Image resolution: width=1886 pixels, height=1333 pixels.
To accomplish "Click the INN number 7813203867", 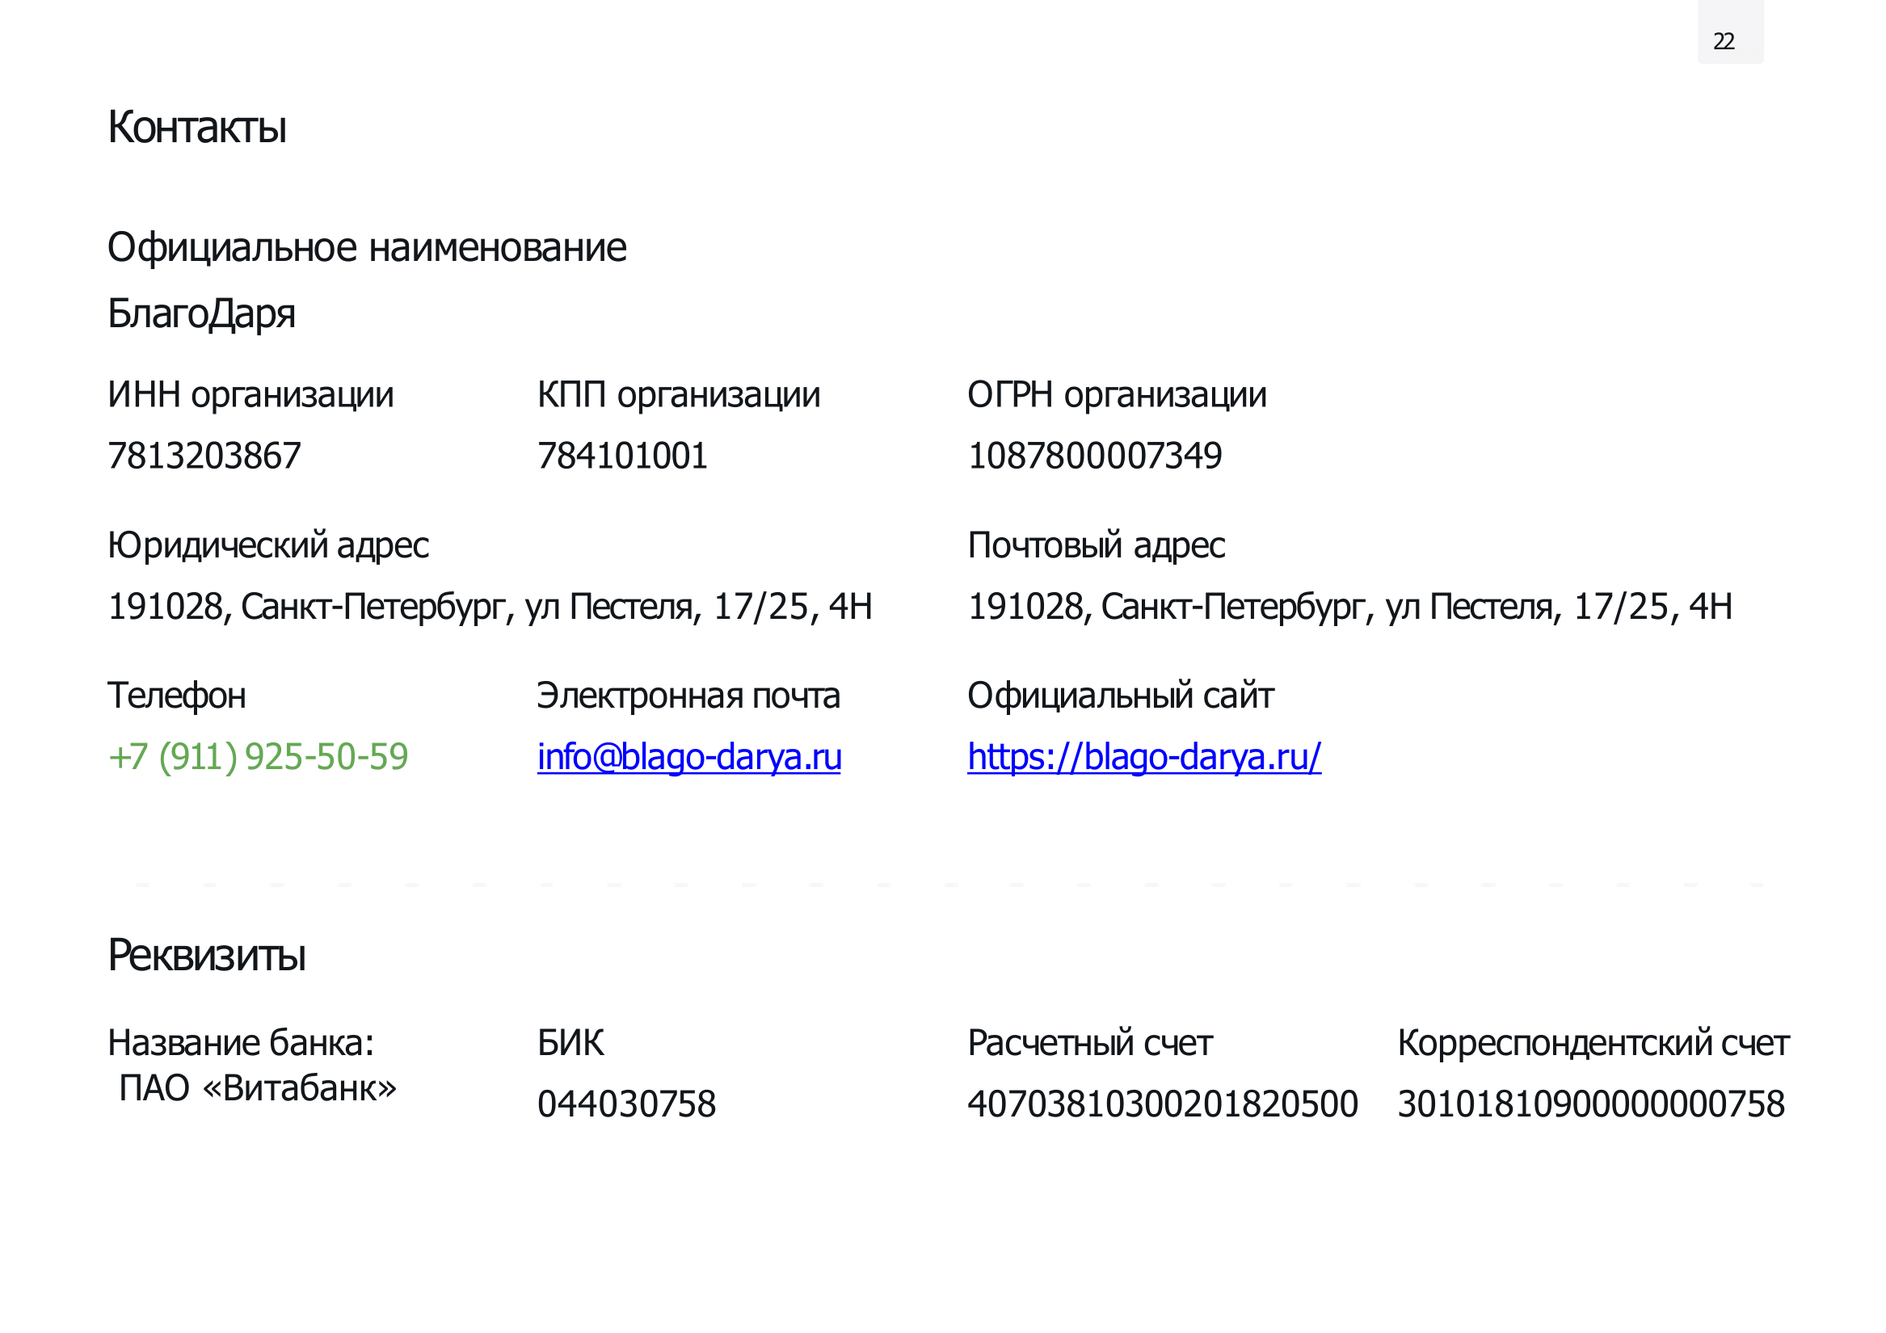I will [x=204, y=456].
